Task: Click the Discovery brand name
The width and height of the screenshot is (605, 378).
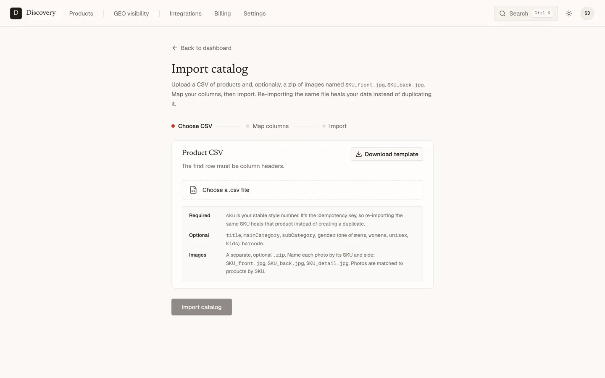Action: (x=41, y=13)
